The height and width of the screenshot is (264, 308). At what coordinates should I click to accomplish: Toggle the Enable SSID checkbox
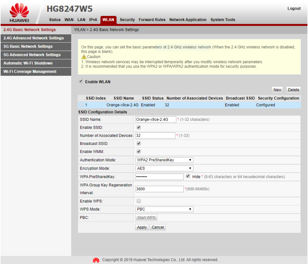pyautogui.click(x=139, y=127)
